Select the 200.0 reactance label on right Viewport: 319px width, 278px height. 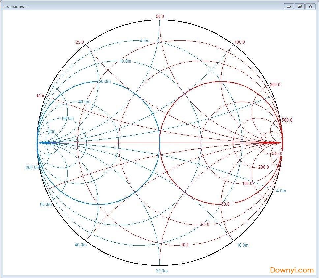point(275,85)
